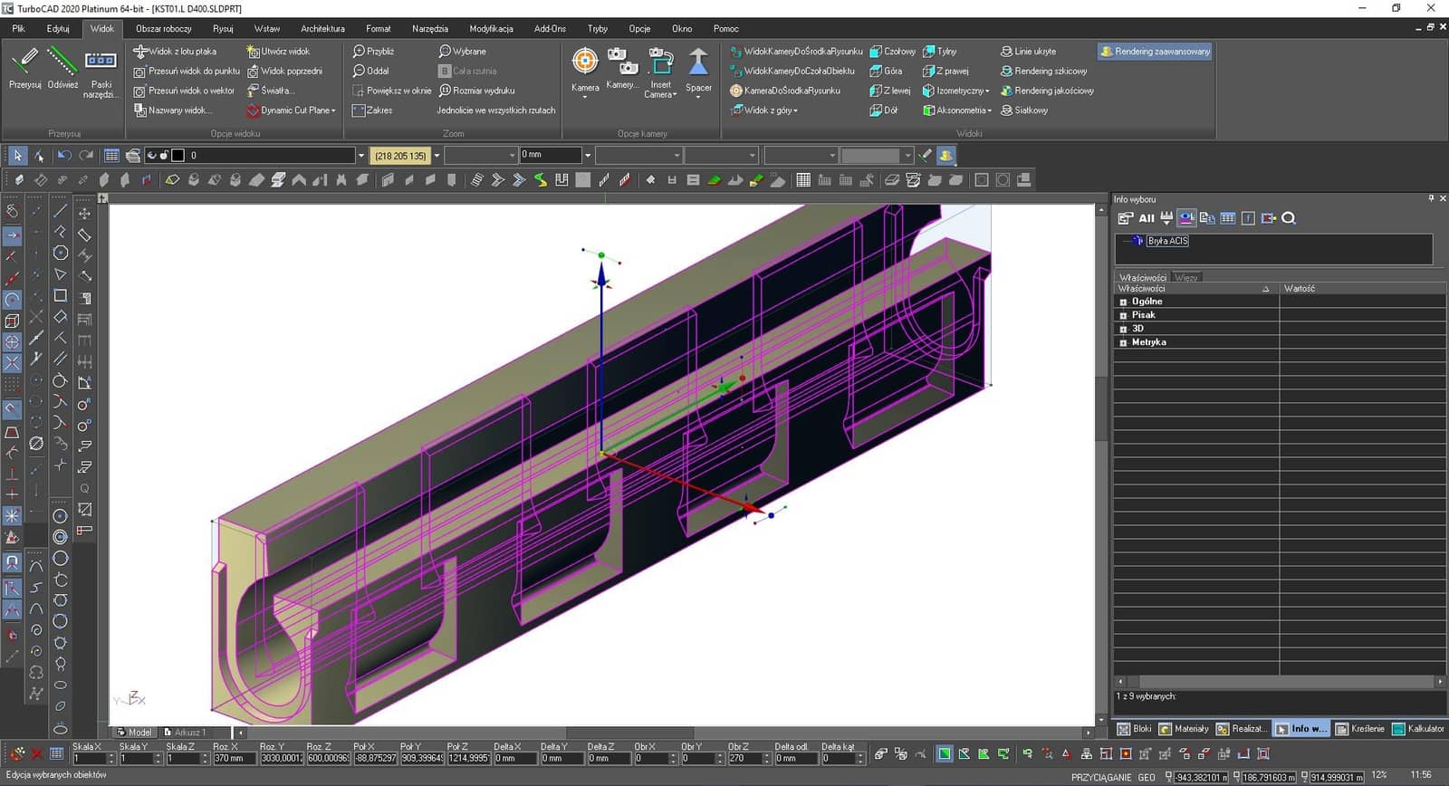Open Paski narzędzi toolbars icon
This screenshot has height=786, width=1449.
tap(101, 62)
